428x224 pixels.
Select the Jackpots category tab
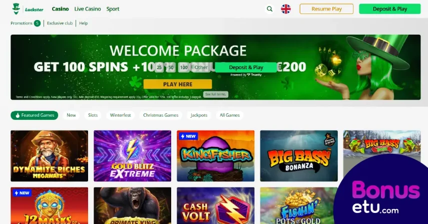(x=199, y=115)
